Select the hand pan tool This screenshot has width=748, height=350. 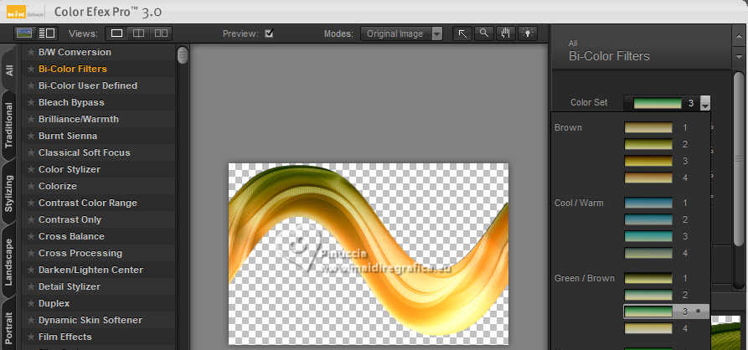coord(506,33)
